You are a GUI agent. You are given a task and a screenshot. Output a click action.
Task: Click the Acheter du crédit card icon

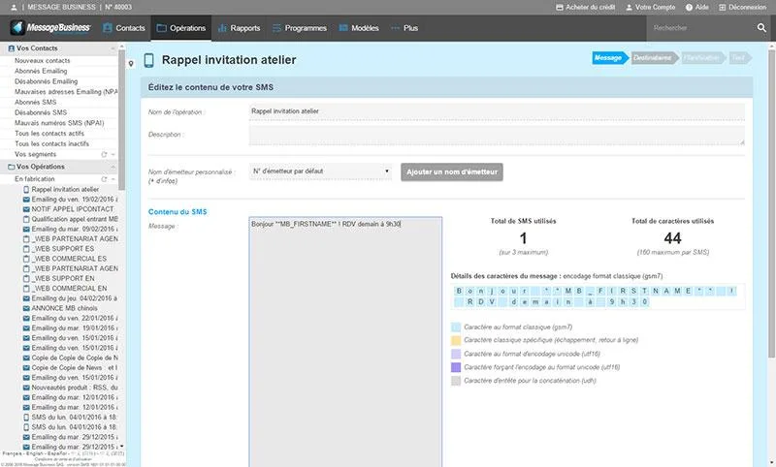coord(560,8)
